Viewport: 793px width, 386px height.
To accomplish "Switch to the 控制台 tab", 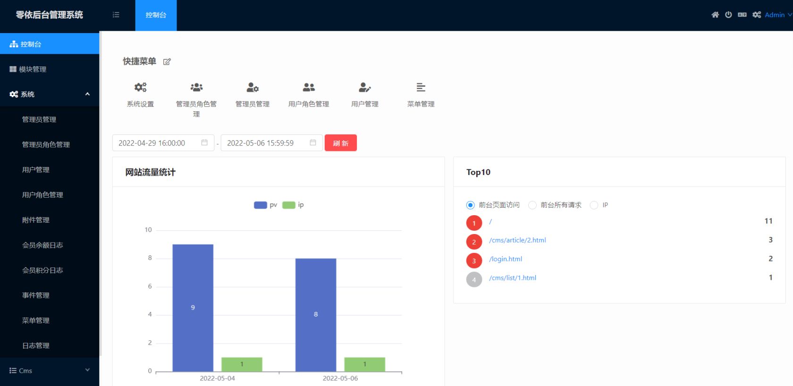I will click(156, 15).
